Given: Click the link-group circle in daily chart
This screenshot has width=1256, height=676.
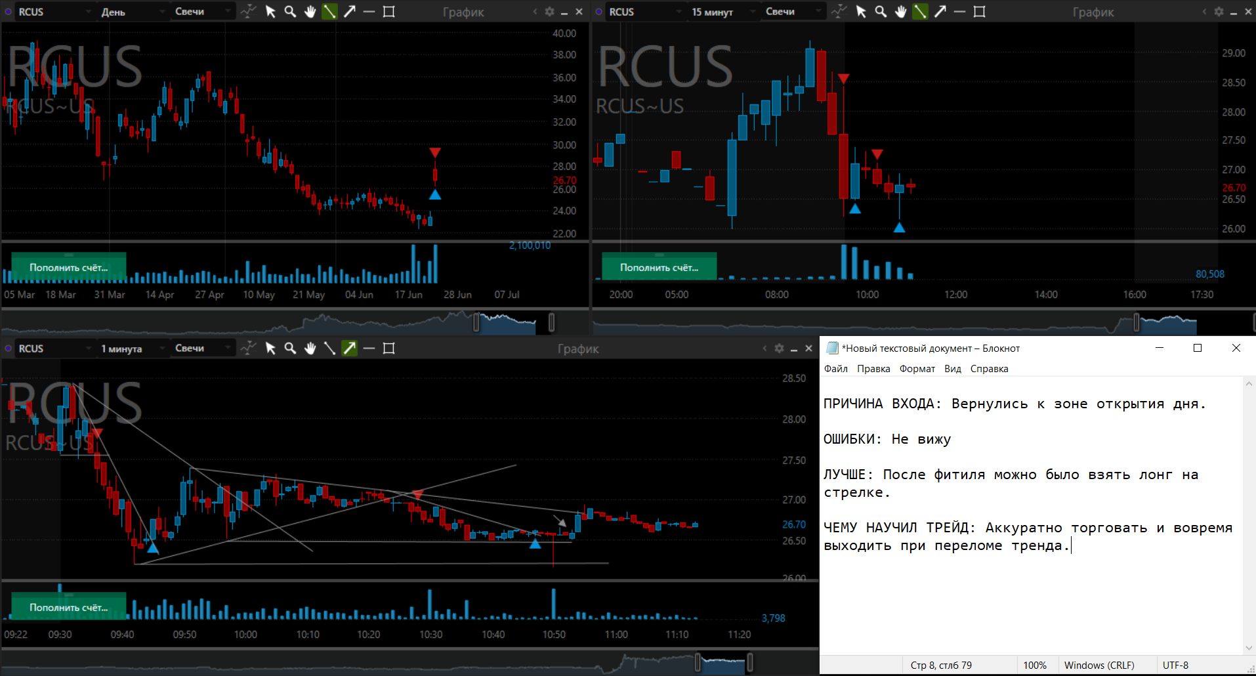Looking at the screenshot, I should tap(9, 12).
